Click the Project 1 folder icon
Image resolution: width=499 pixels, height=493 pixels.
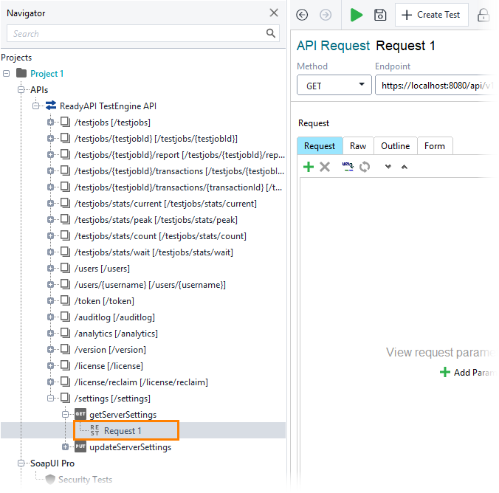pos(21,73)
